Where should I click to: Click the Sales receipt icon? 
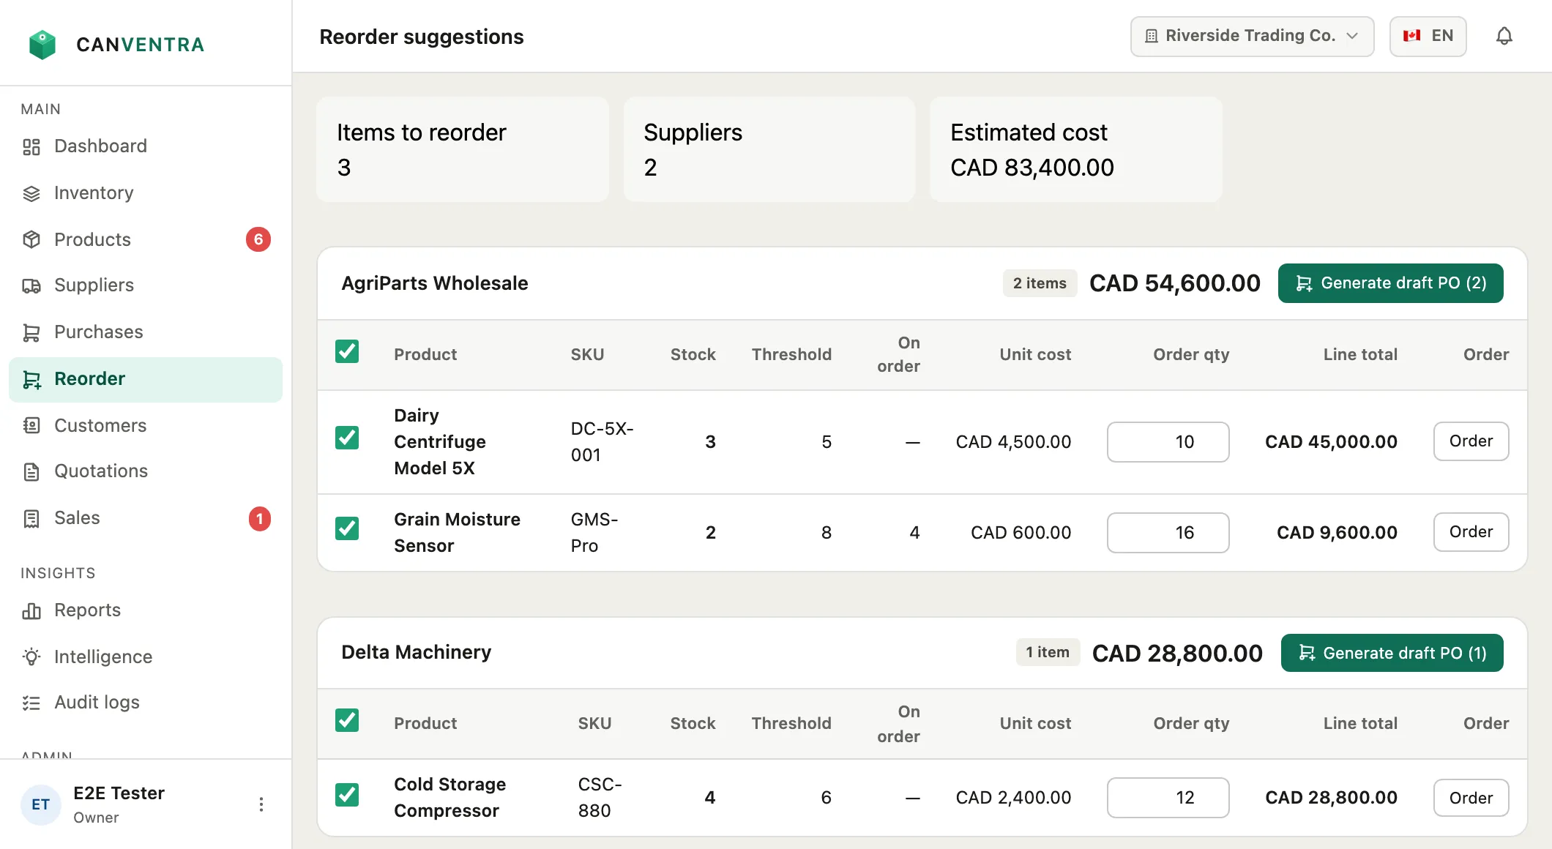(x=31, y=518)
